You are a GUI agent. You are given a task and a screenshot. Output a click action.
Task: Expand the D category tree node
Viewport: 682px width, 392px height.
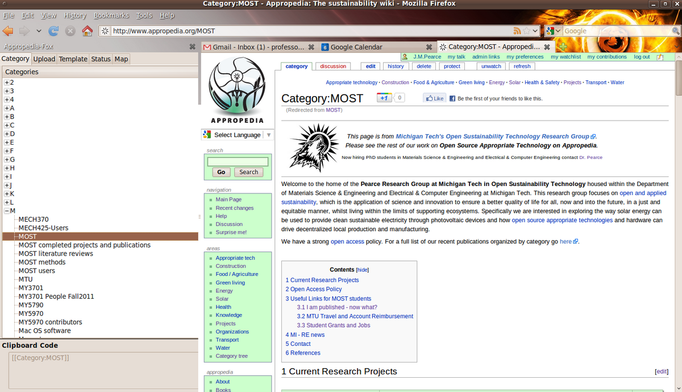7,134
